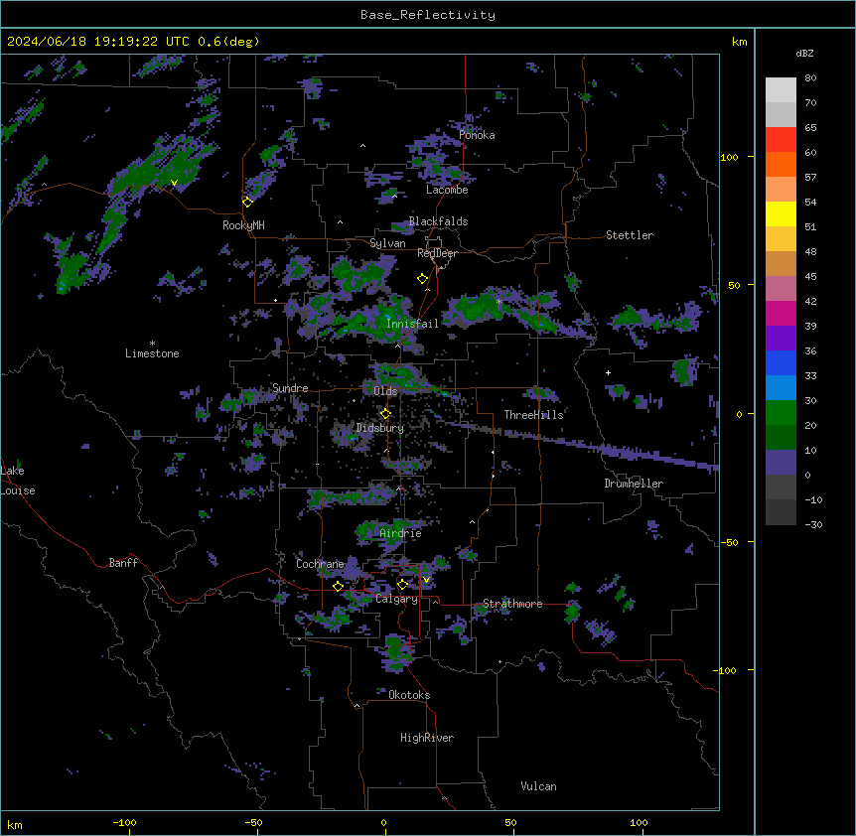This screenshot has width=856, height=836.
Task: Click the HighRiver label
Action: coord(427,738)
